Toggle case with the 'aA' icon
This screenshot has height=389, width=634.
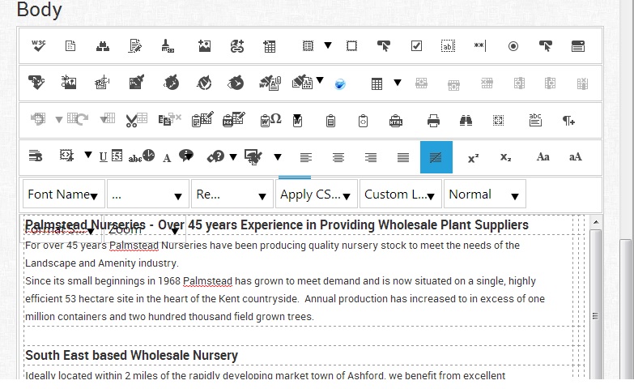576,157
